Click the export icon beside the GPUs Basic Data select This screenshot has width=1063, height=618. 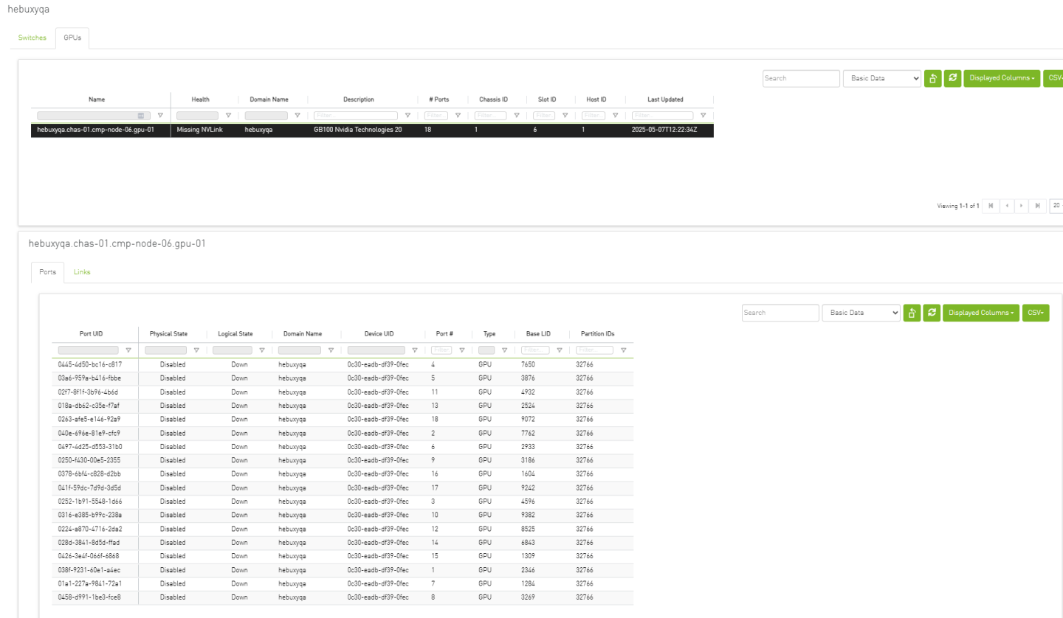pos(933,78)
